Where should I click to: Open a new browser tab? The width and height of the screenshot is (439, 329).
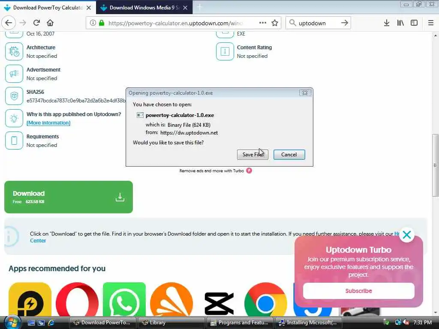pyautogui.click(x=200, y=8)
